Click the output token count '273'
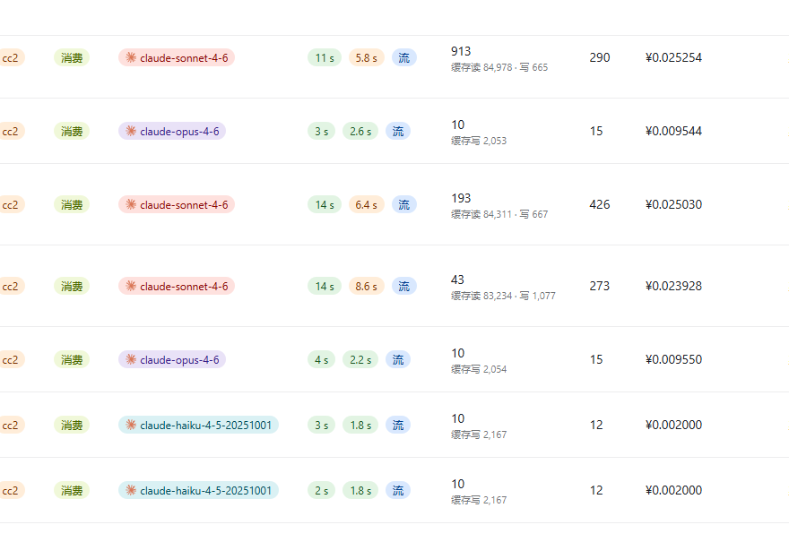Image resolution: width=789 pixels, height=542 pixels. click(x=599, y=286)
